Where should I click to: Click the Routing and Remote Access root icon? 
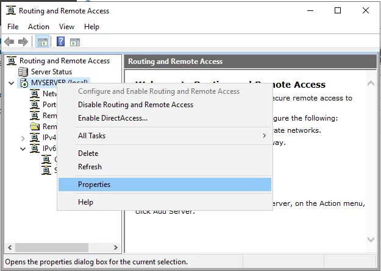point(12,61)
